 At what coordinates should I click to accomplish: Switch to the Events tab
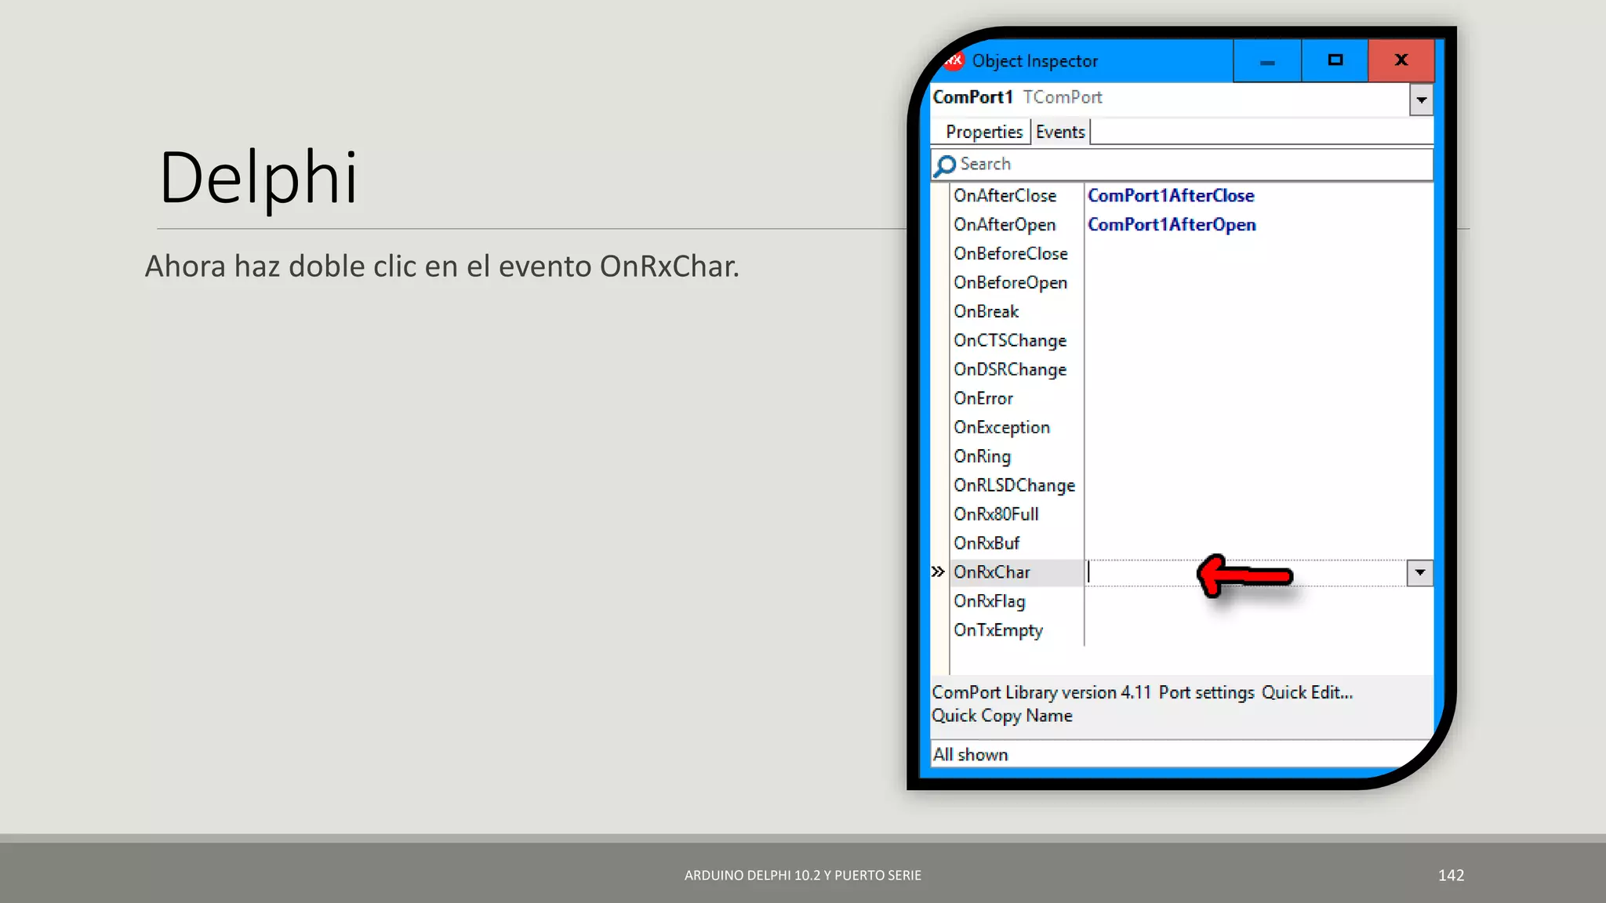click(1060, 132)
